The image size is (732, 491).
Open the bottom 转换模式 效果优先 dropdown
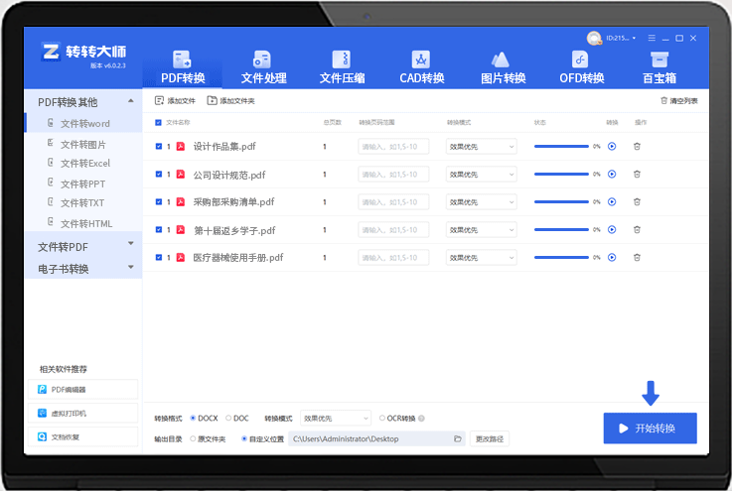pyautogui.click(x=336, y=419)
